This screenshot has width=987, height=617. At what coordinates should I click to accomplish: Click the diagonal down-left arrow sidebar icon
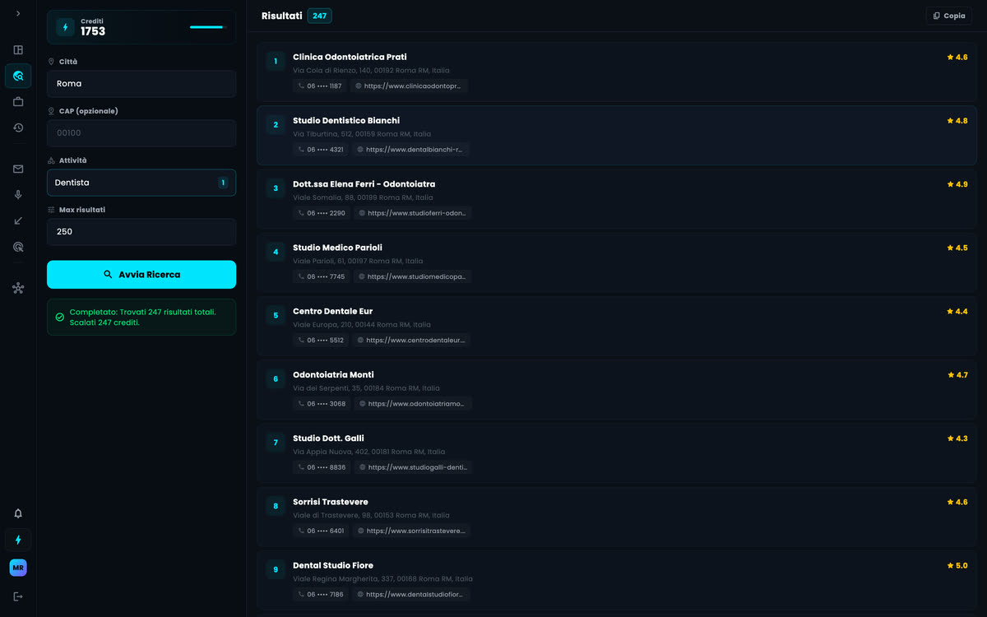(18, 220)
